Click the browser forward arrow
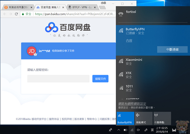The width and height of the screenshot is (190, 134). [x=11, y=14]
